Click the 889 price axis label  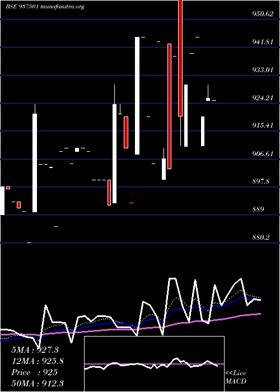(x=258, y=209)
